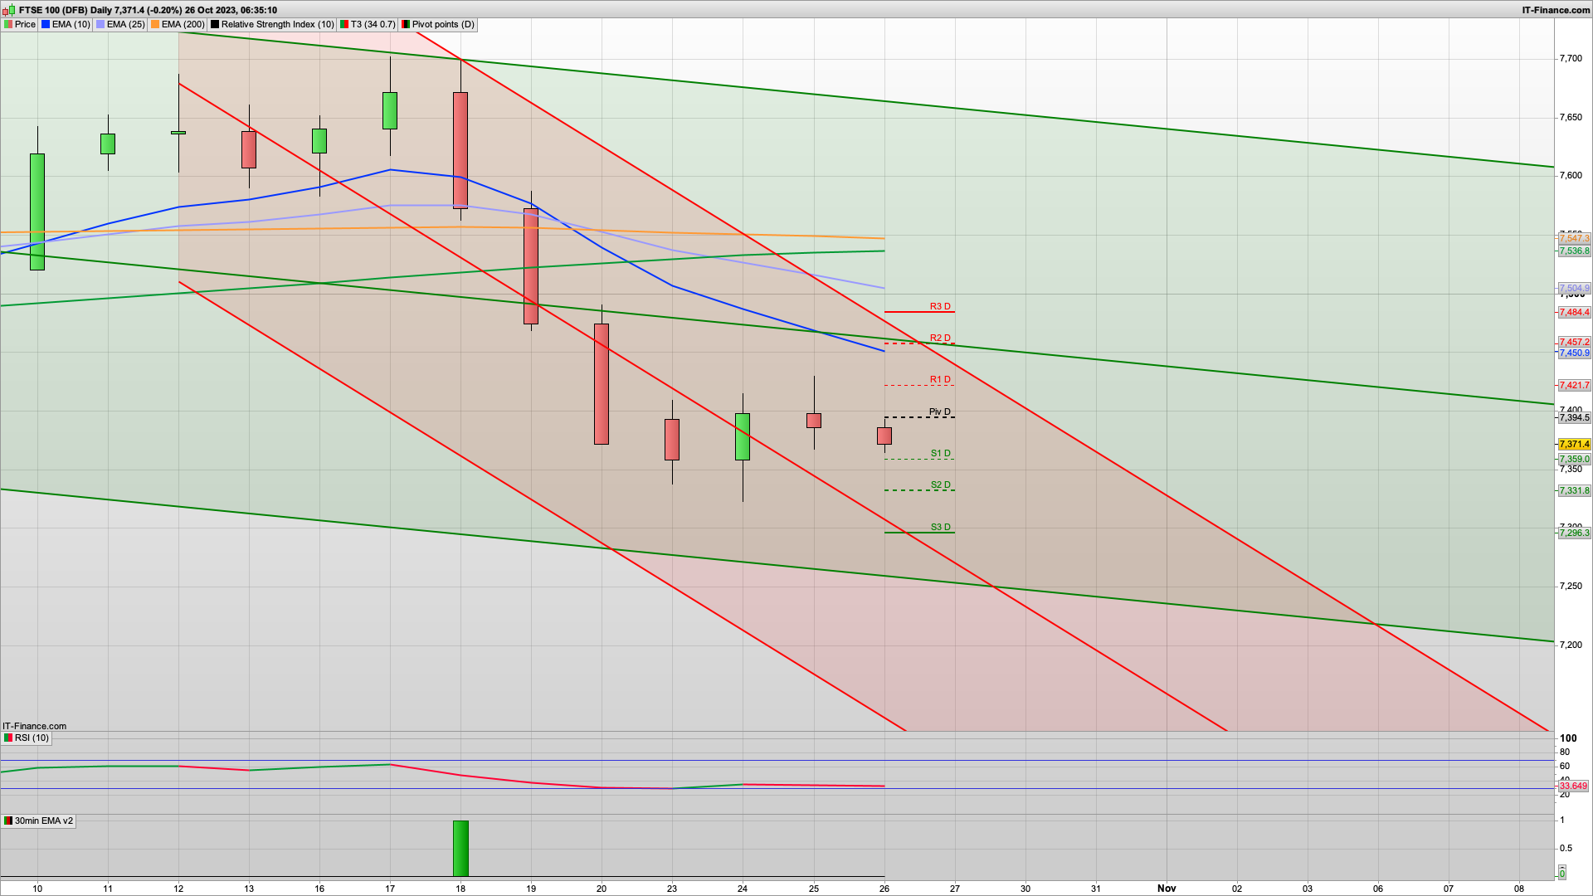Click date 10 on the time axis
Screen dimensions: 1593x896
coord(37,888)
